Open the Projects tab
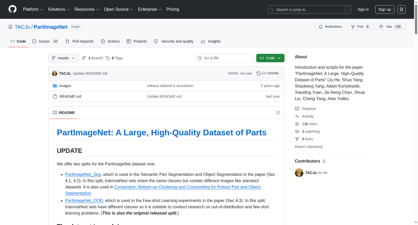 coord(137,41)
